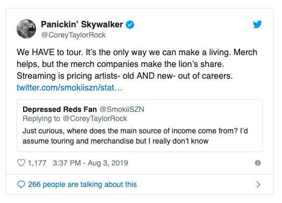Click Replying to @CoreyTaylorRock mention
Screen dimensions: 282x203
[x=95, y=118]
